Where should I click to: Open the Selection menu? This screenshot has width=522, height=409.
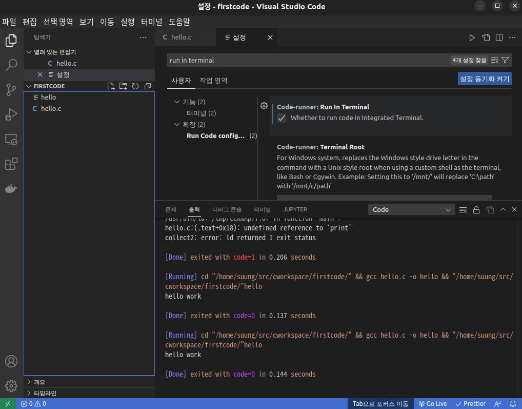coord(58,22)
